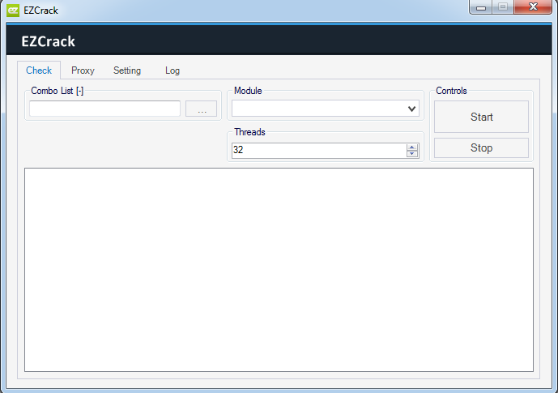
Task: Decrease Threads with the down arrow
Action: pos(412,154)
